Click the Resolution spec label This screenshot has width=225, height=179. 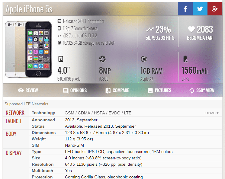tap(43, 165)
